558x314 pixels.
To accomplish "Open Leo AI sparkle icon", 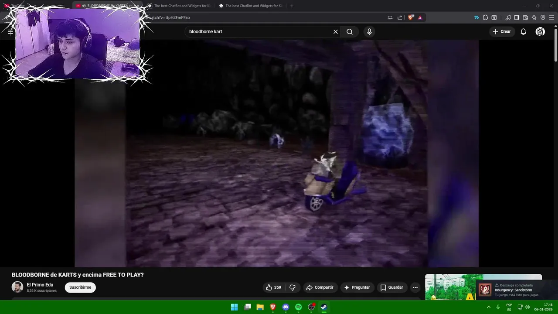I will click(534, 17).
